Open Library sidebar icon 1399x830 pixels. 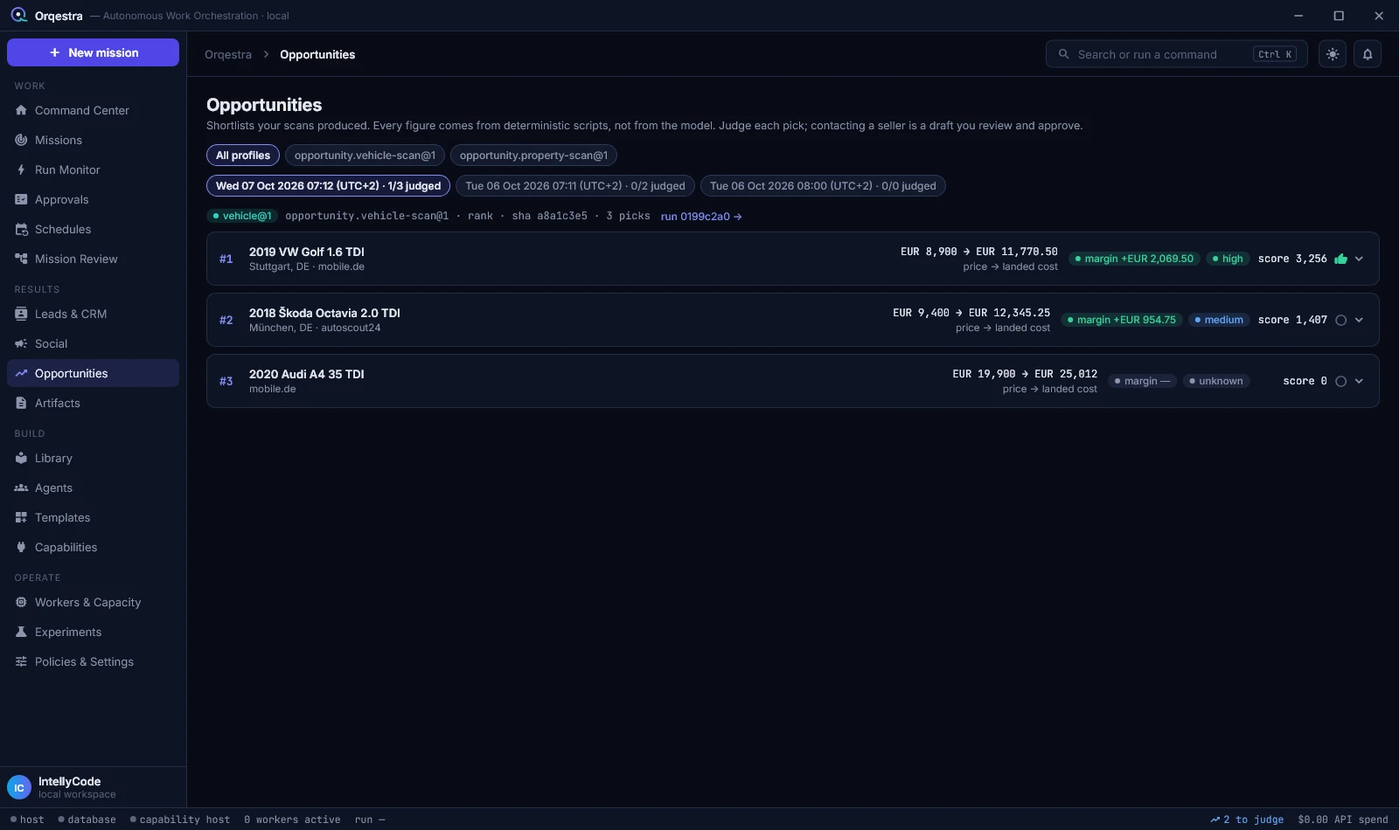tap(21, 458)
